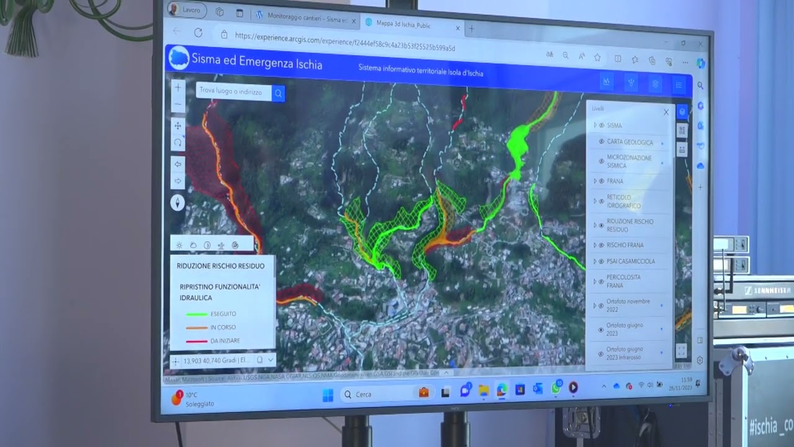794x447 pixels.
Task: Expand the map attribution bar arrow
Action: (446, 372)
